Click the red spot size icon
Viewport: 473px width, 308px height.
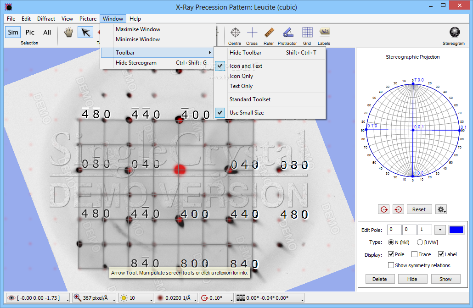point(160,298)
